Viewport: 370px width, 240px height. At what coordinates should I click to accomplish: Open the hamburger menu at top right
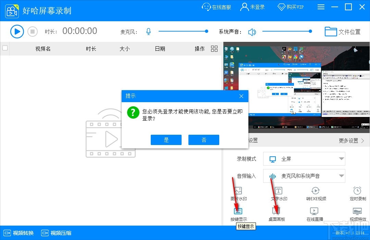pyautogui.click(x=321, y=7)
